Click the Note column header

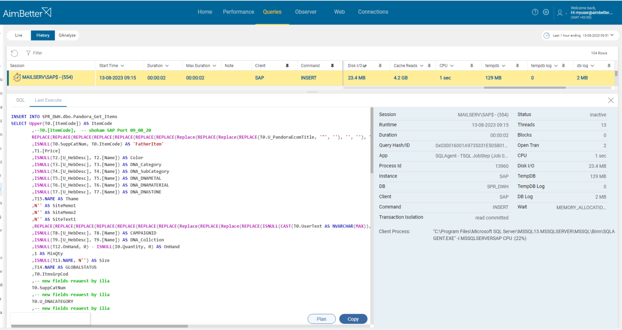(x=229, y=66)
